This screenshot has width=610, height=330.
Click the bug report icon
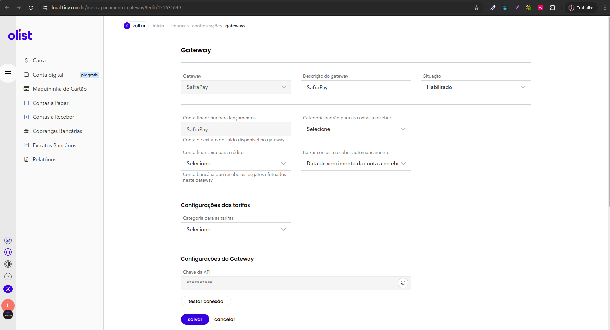pos(8,252)
